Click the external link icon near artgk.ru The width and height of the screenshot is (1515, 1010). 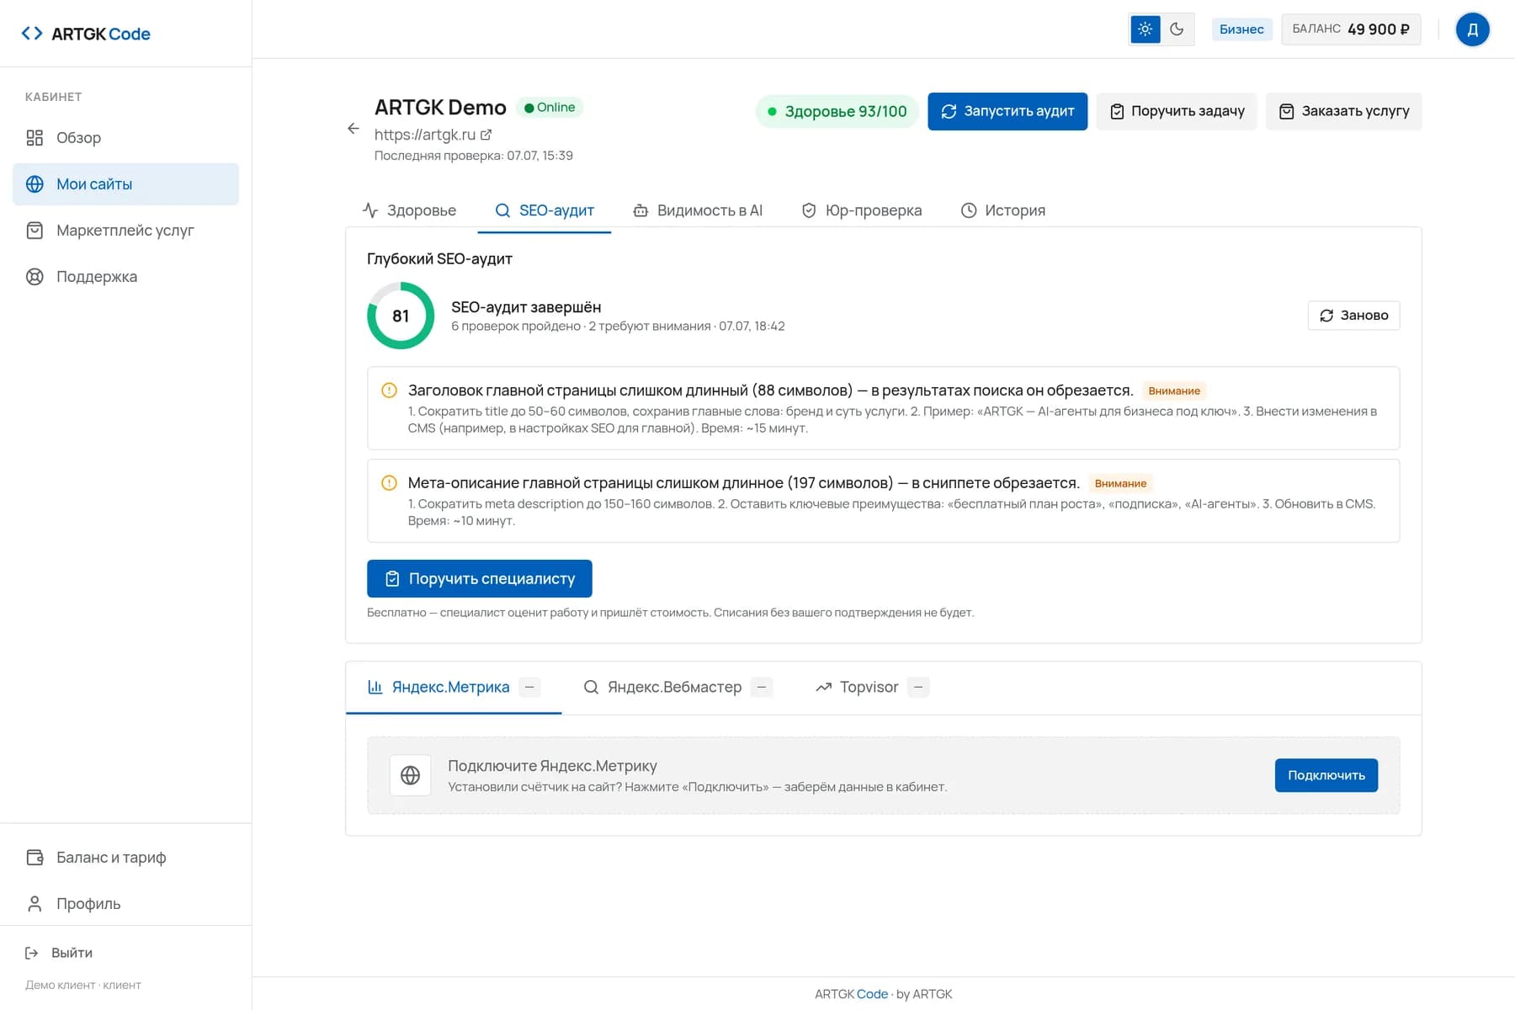click(486, 135)
